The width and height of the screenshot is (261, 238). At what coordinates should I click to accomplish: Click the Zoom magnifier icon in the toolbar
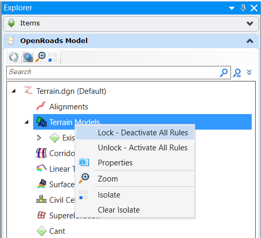[40, 57]
